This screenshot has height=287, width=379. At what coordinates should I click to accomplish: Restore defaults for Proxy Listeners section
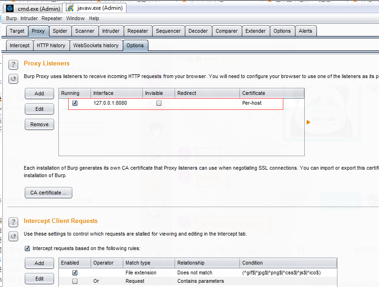point(13,79)
